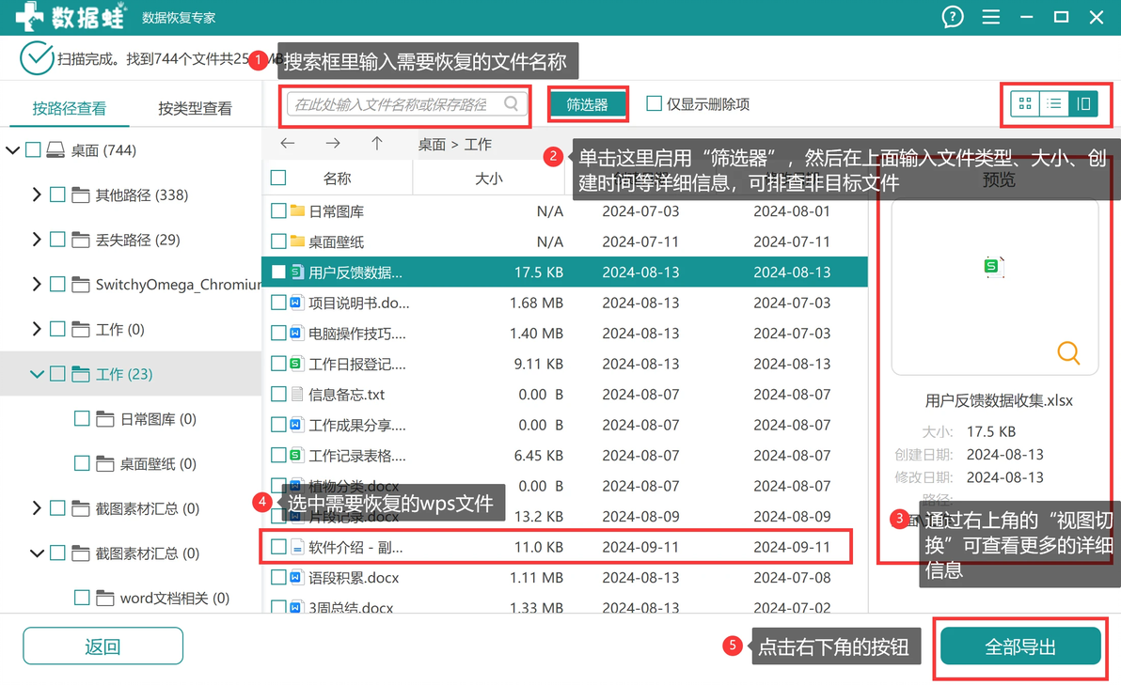1121x685 pixels.
Task: Click orange magnifier in preview pane
Action: (x=1068, y=352)
